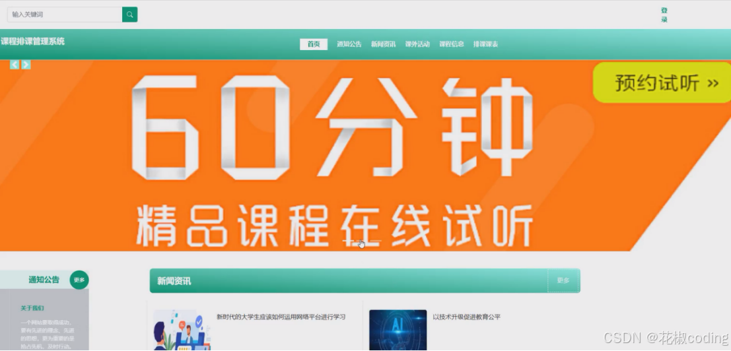Select the 首页 navigation tab
The width and height of the screenshot is (731, 351).
click(x=314, y=44)
